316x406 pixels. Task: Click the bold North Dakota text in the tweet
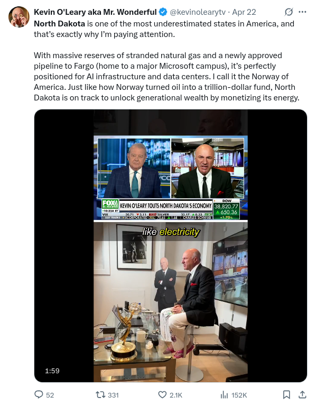60,24
